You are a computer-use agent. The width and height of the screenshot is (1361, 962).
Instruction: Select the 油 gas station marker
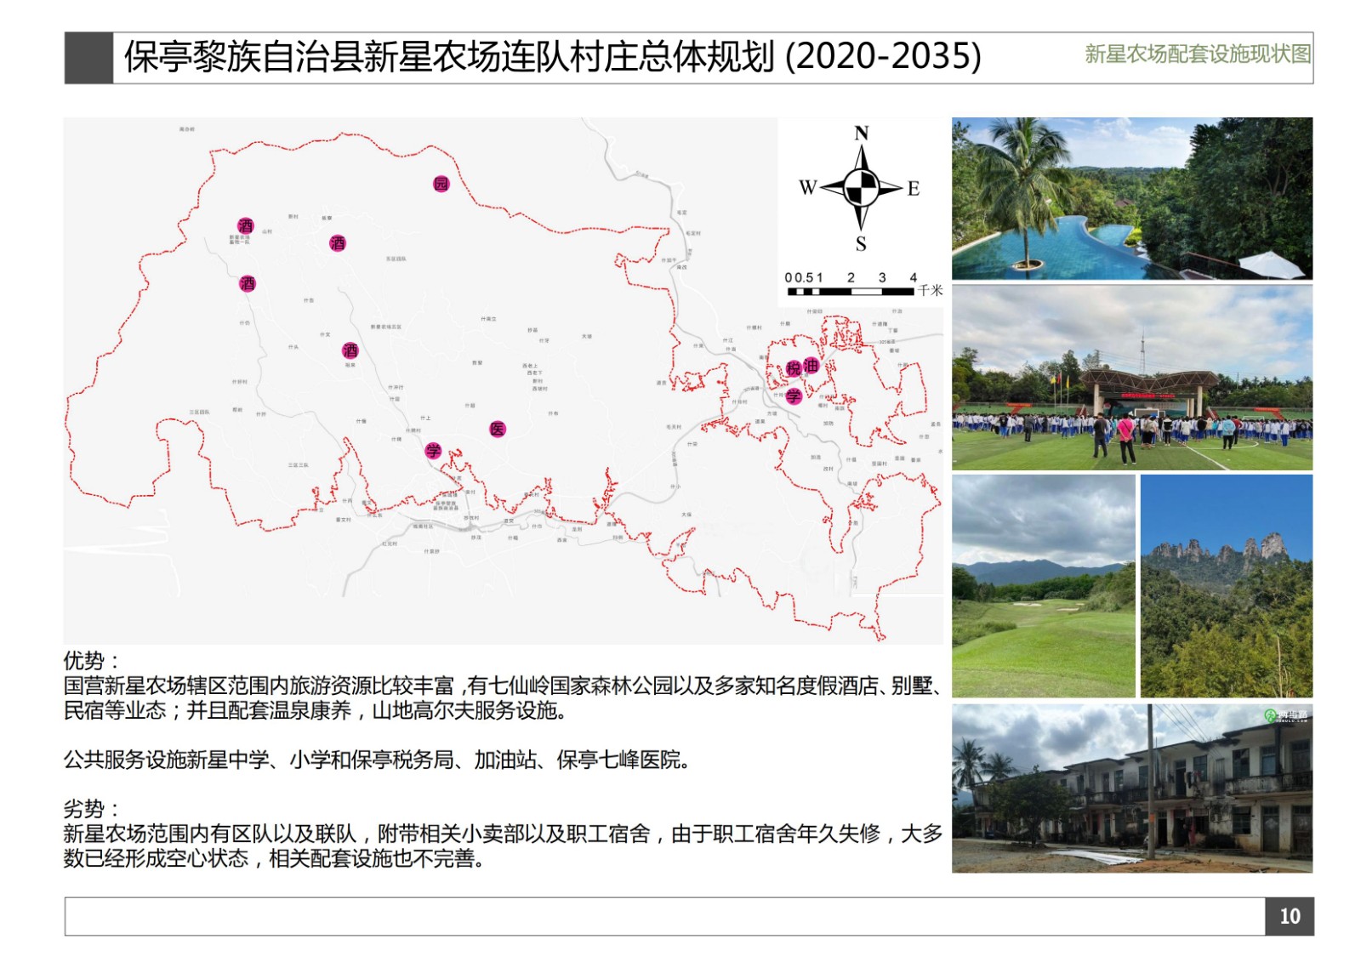pyautogui.click(x=811, y=365)
